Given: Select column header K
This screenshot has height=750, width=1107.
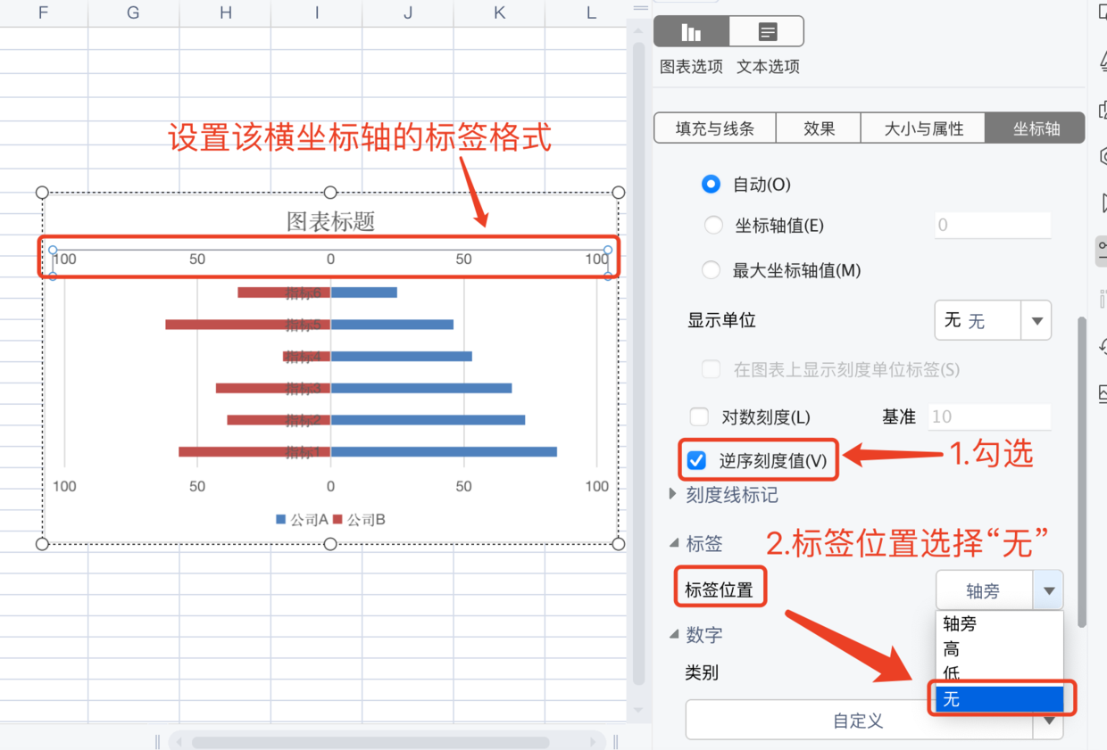Looking at the screenshot, I should click(x=499, y=12).
